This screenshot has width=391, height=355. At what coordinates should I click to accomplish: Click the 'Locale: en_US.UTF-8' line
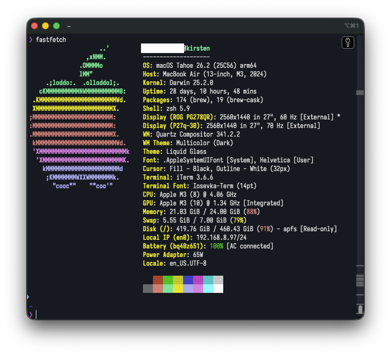click(x=174, y=263)
